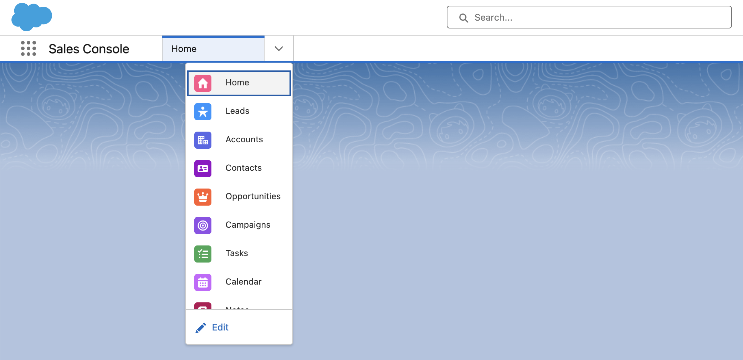
Task: Click the Sales Console app title
Action: click(89, 48)
